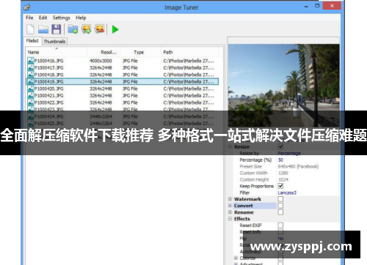Start processing with the green play icon
367x265 pixels.
coord(115,29)
